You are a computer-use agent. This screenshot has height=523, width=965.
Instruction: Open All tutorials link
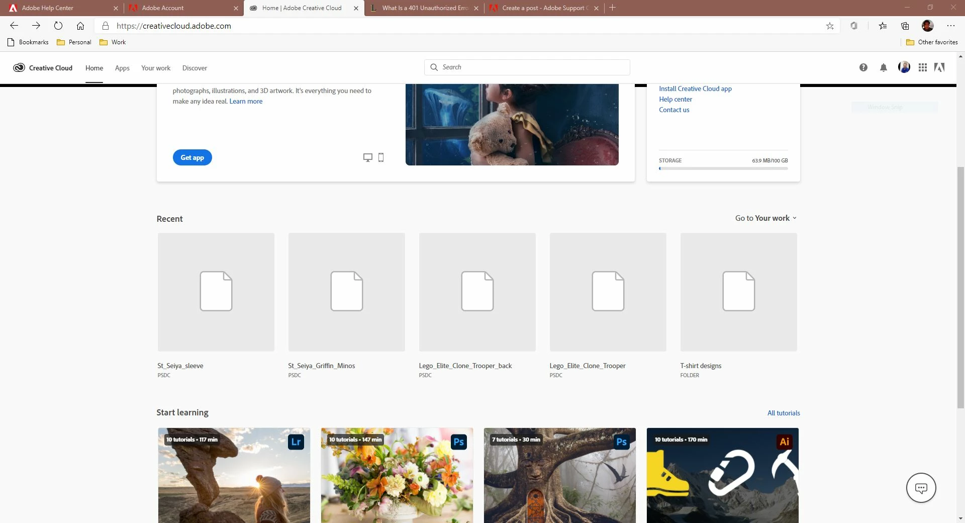click(784, 413)
